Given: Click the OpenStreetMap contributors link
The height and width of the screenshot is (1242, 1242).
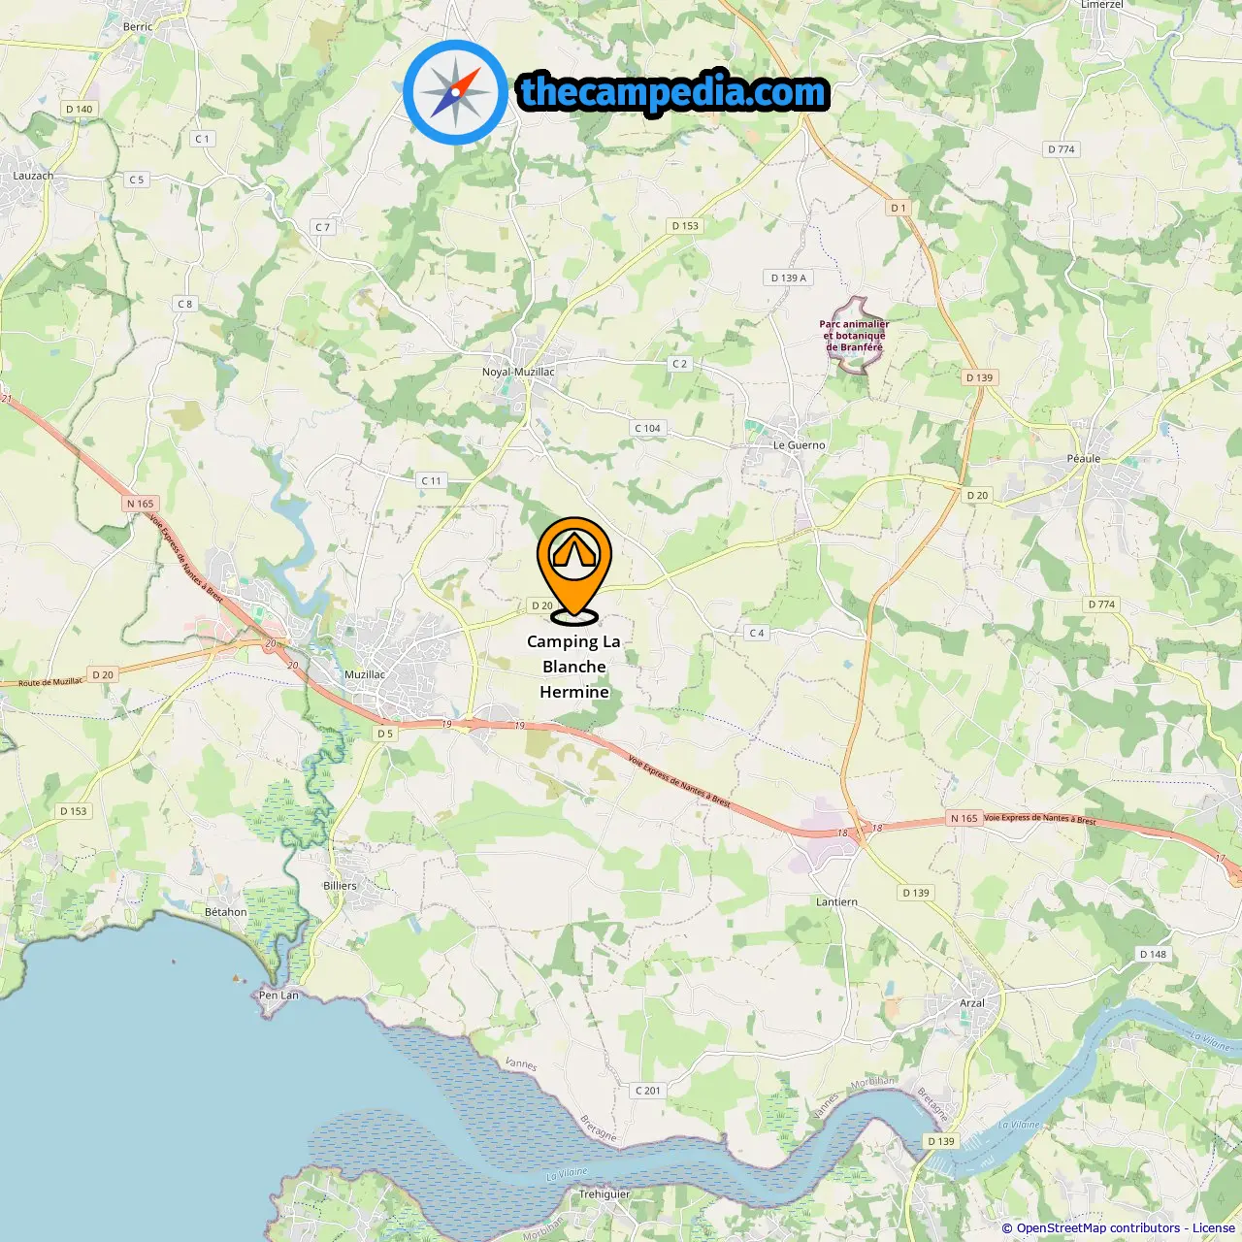Looking at the screenshot, I should click(1098, 1227).
